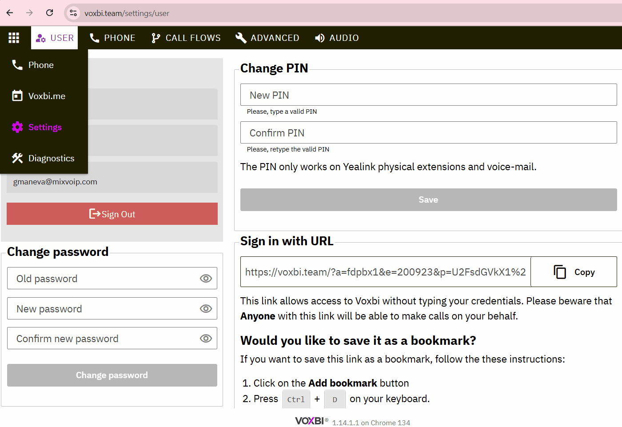622x427 pixels.
Task: Switch to the USER tab
Action: click(55, 38)
